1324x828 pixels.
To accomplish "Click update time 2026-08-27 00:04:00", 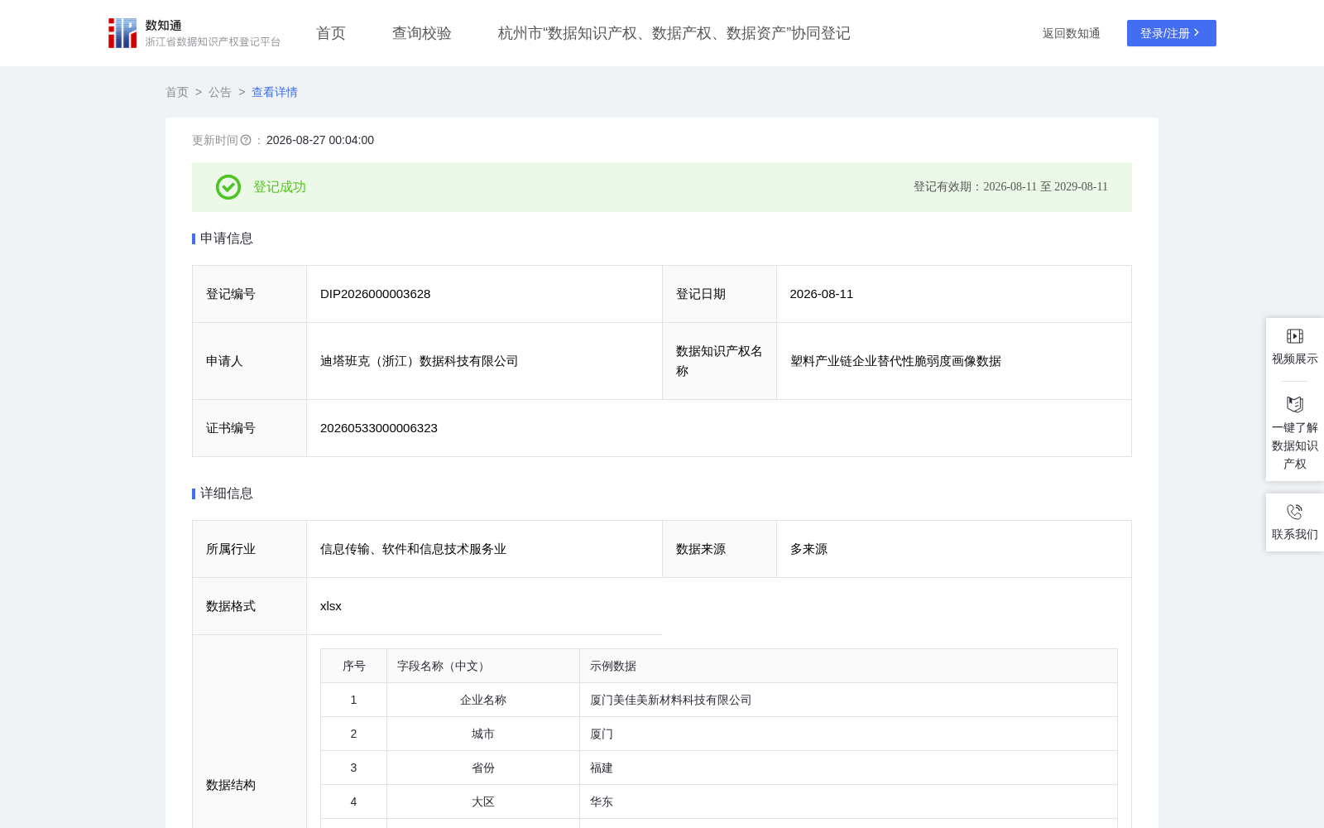I will pyautogui.click(x=320, y=140).
